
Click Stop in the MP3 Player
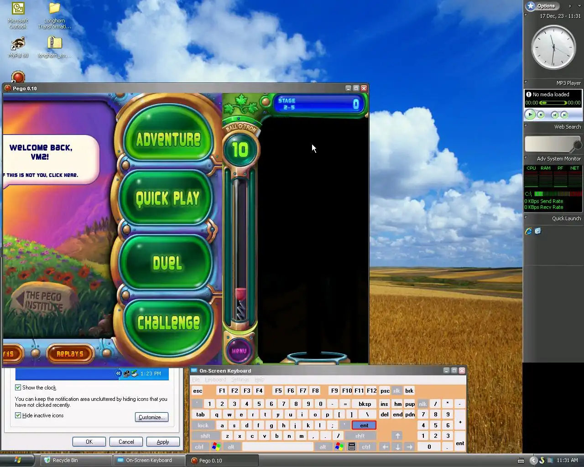[541, 115]
